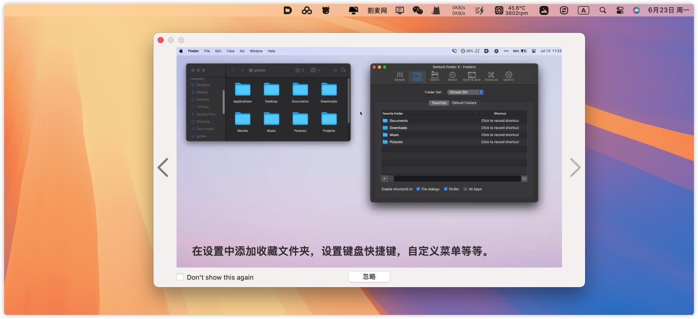Switch to the Default Folders tab
This screenshot has height=319, width=698.
[x=464, y=103]
